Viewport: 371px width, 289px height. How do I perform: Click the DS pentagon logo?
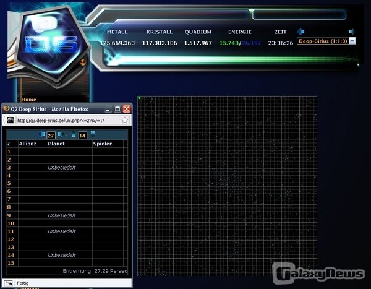pyautogui.click(x=53, y=45)
